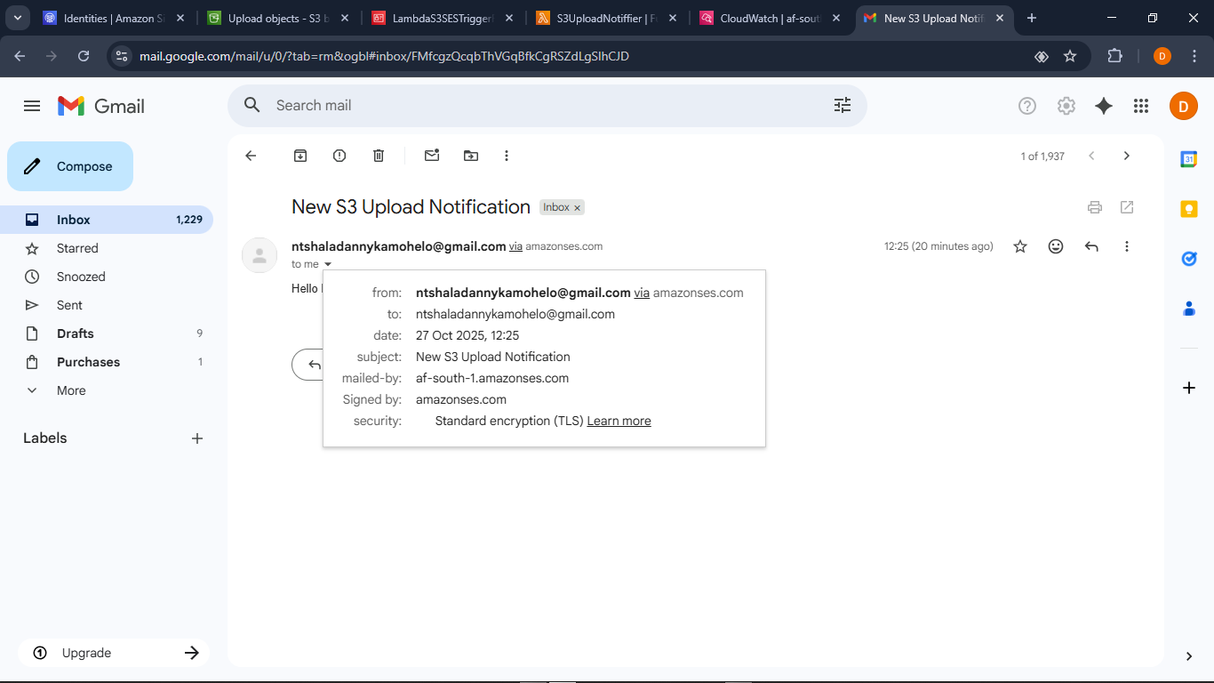This screenshot has height=683, width=1214.
Task: Open advanced search filters
Action: (x=842, y=105)
